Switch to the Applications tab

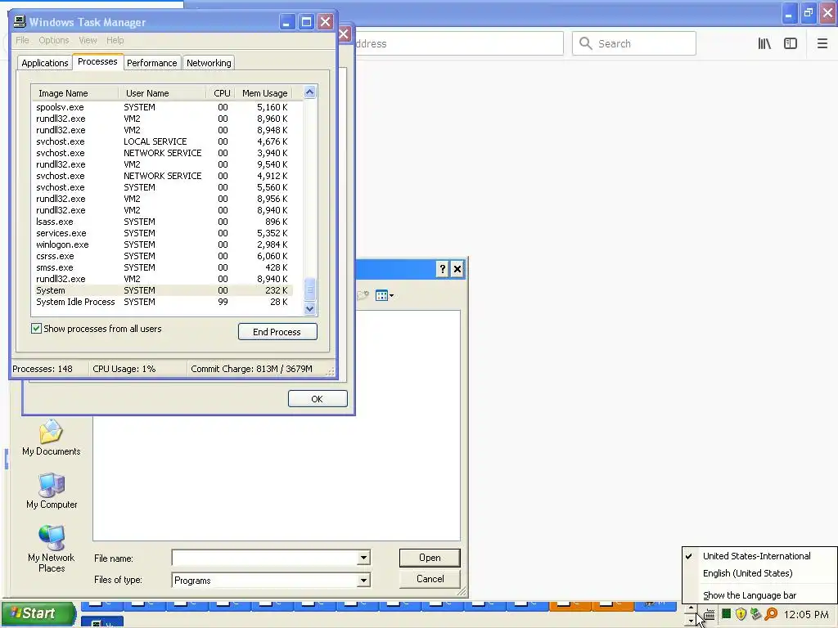tap(45, 63)
